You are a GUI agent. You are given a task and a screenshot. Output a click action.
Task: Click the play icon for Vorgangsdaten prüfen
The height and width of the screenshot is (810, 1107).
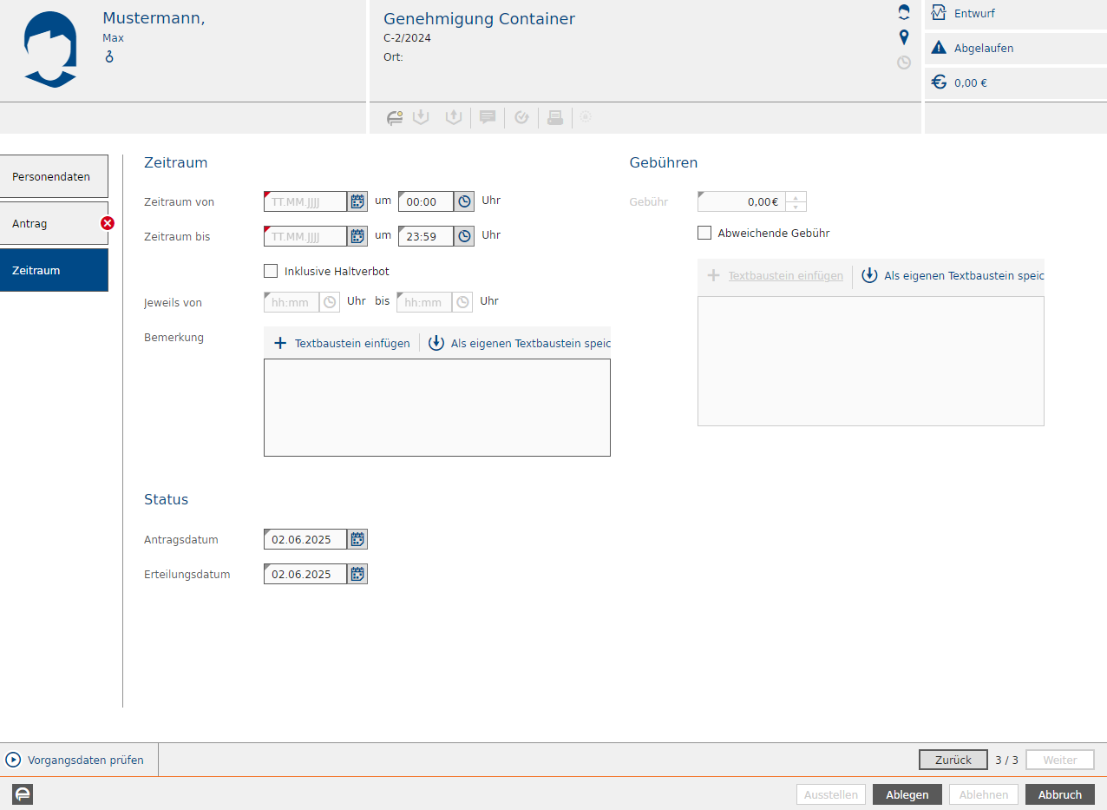pos(13,760)
